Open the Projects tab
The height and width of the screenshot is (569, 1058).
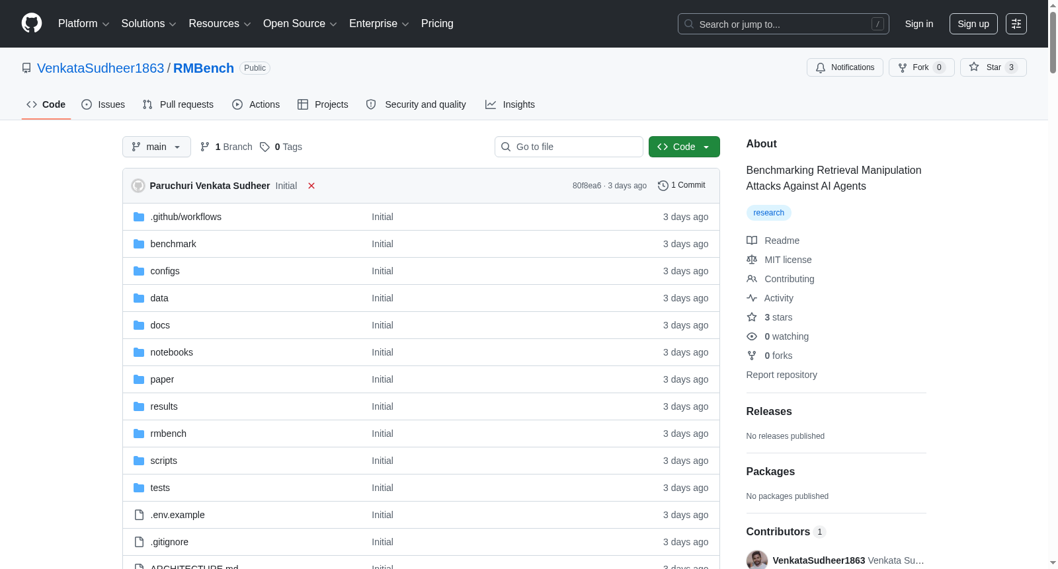click(x=323, y=104)
